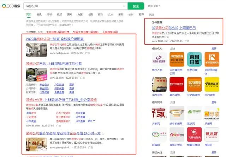226x157 pixels.
Task: Open the 城市人家装饰 logo tile
Action: click(x=159, y=59)
